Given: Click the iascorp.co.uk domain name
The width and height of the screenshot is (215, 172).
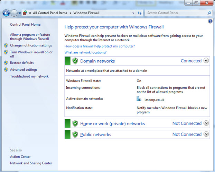Looking at the screenshot, I should pos(155,100).
